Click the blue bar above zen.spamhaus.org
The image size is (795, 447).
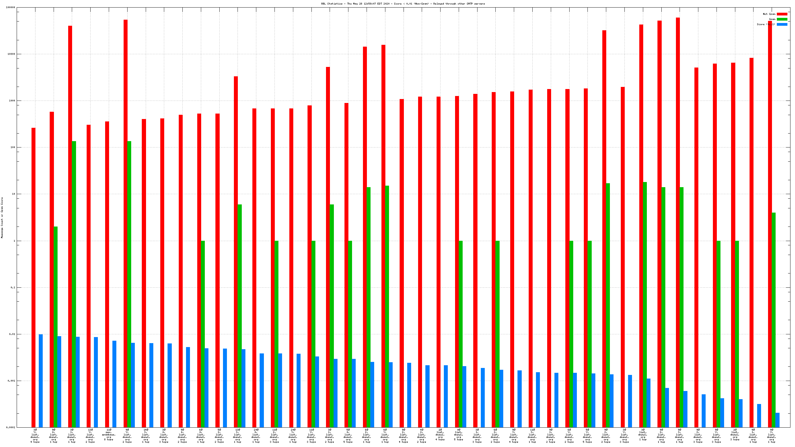pyautogui.click(x=114, y=384)
